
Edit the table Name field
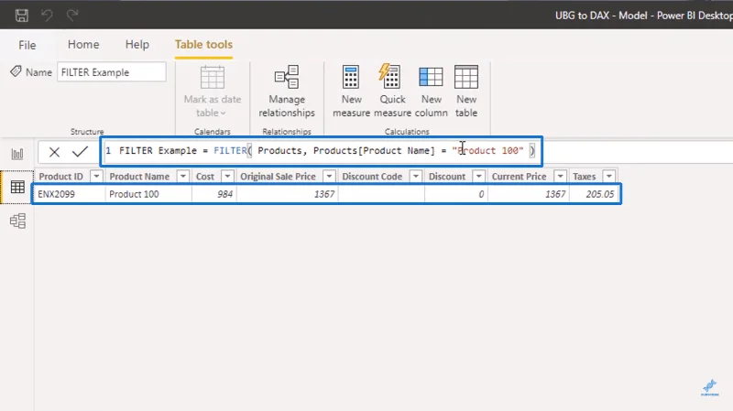coord(112,72)
